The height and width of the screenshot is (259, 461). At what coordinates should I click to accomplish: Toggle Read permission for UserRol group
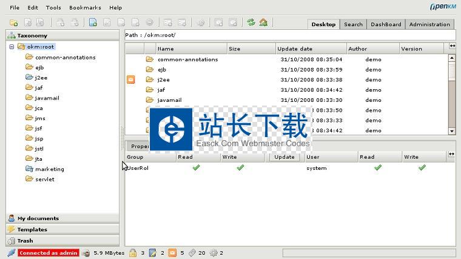pos(196,167)
